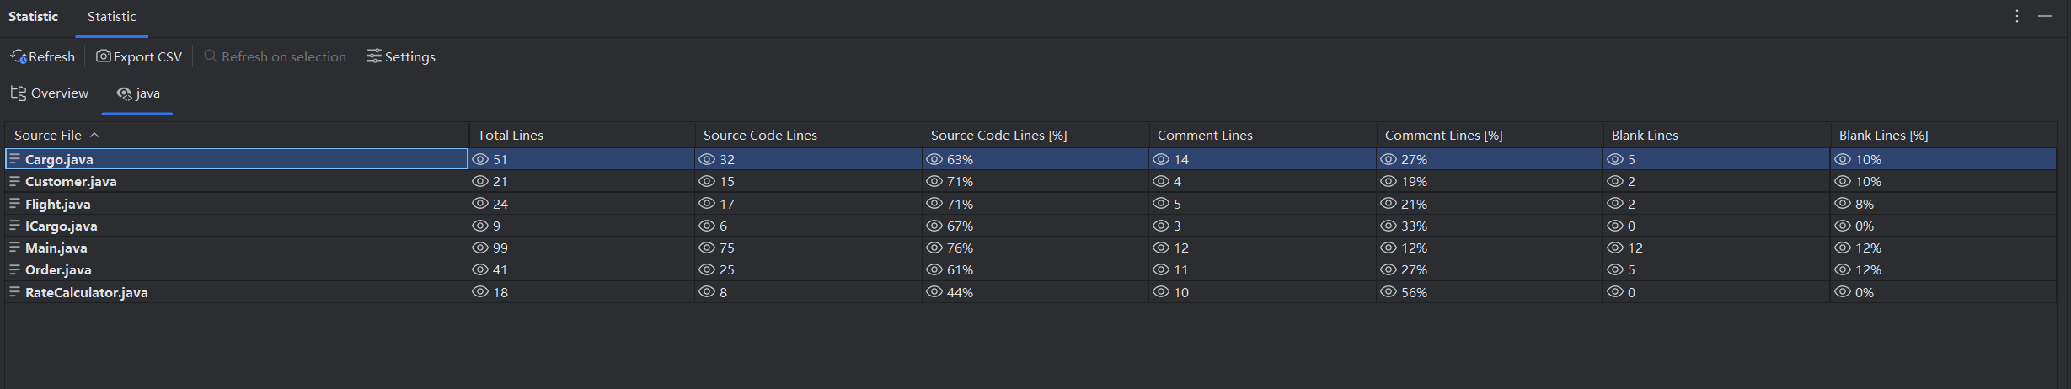
Task: Sort by the Total Lines column header
Action: tap(511, 135)
